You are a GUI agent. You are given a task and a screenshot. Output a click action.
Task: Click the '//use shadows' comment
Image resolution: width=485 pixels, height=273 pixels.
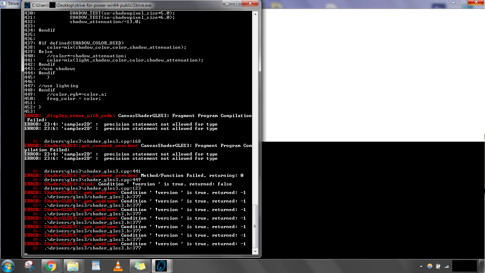[x=57, y=69]
